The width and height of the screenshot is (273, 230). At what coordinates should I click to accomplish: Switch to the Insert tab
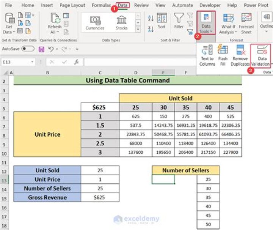point(47,5)
